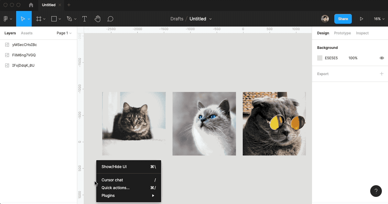Select the Pen tool
This screenshot has width=388, height=204.
pyautogui.click(x=69, y=19)
